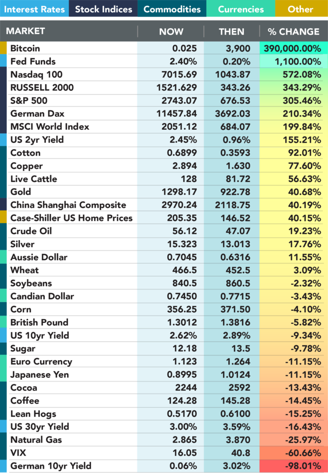
Task: Select the Crude Oil row label
Action: point(31,231)
